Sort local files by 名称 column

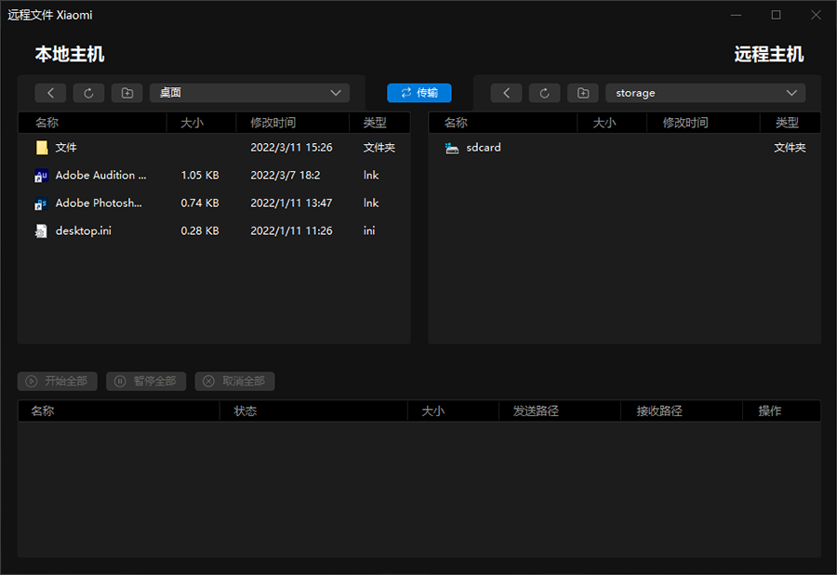pos(92,123)
